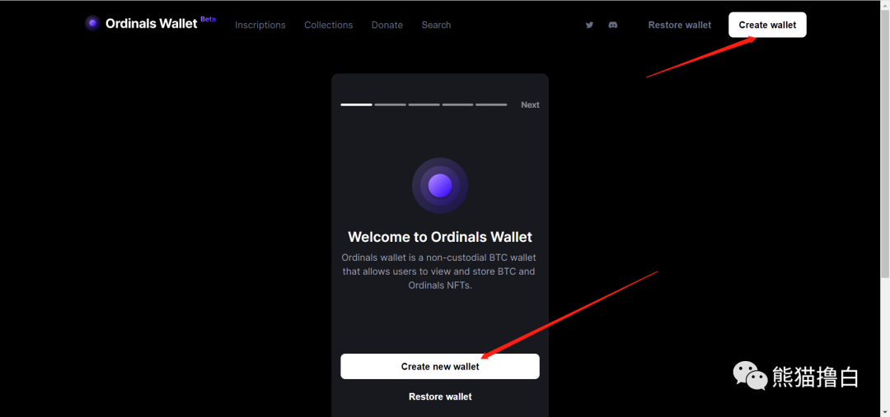Click the WeChat watermark icon
Viewport: 890px width, 417px height.
pos(750,376)
